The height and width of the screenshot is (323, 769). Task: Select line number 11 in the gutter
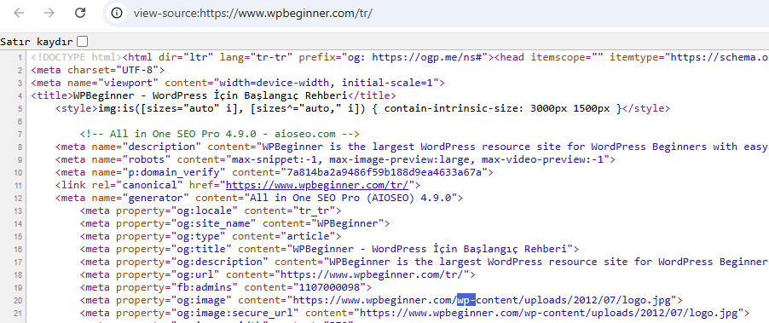(x=18, y=185)
